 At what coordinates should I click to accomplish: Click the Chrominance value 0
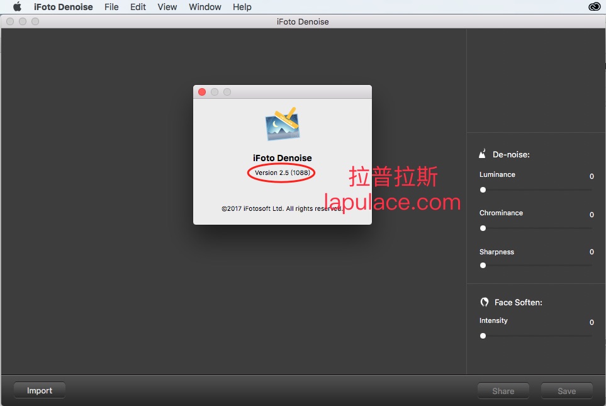[x=592, y=215]
